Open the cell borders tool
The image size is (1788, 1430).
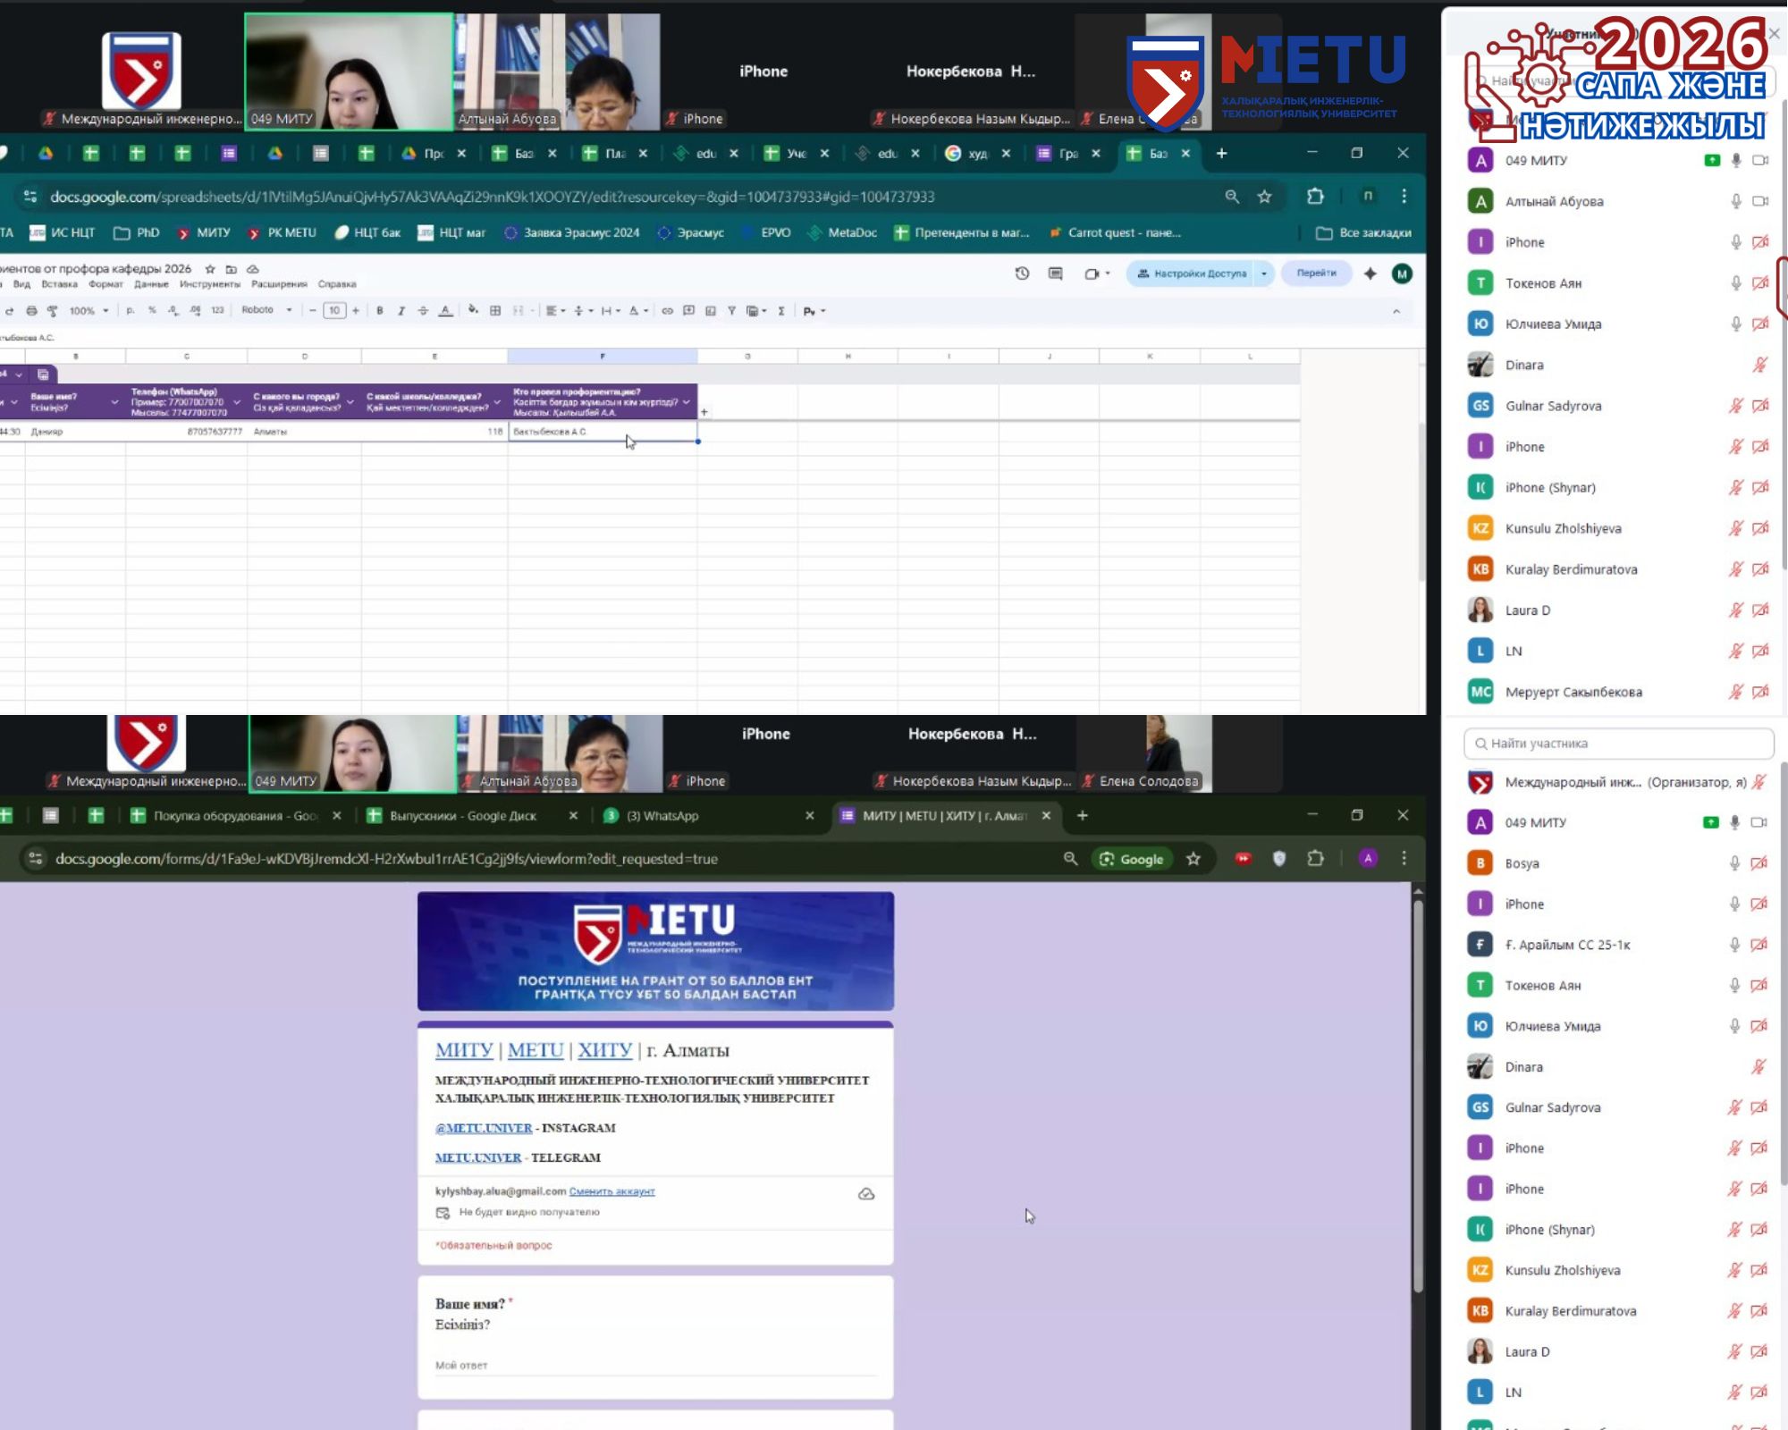(495, 311)
